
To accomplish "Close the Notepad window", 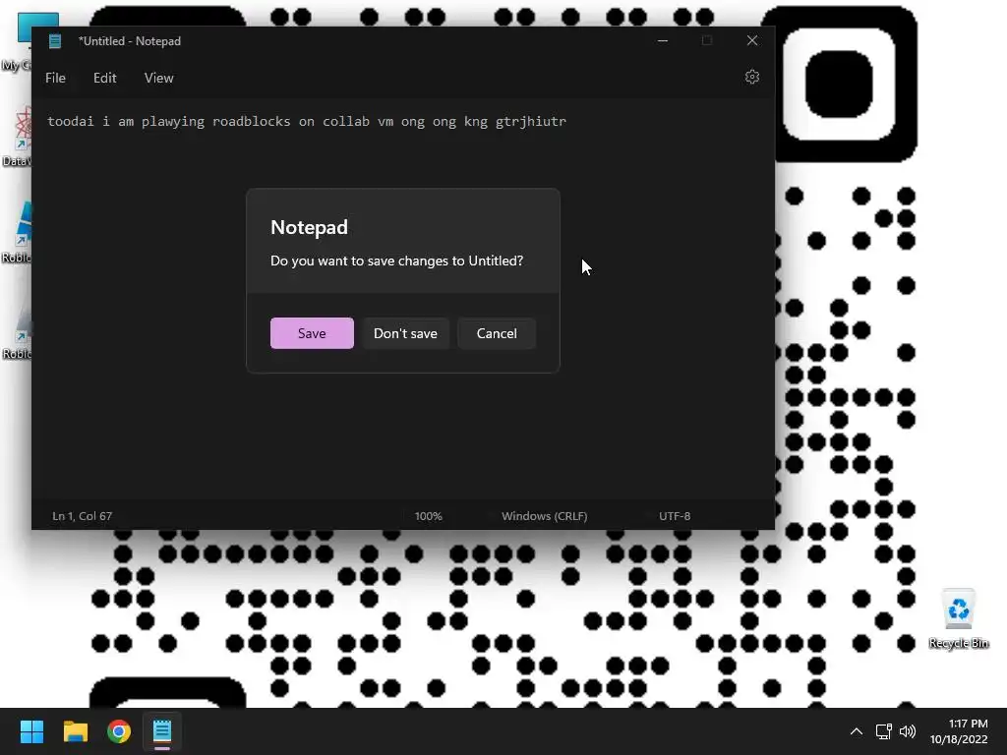I will [752, 40].
